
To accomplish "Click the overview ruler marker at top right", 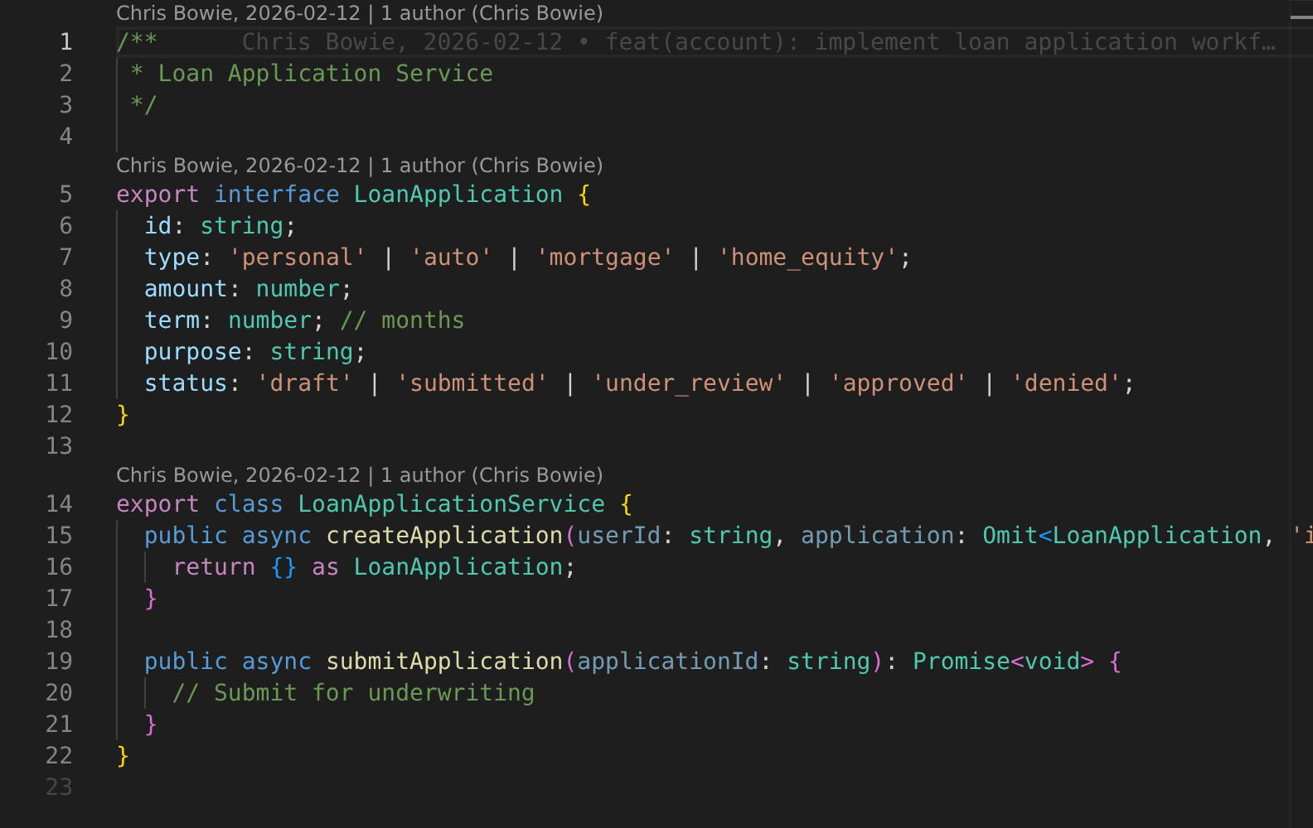I will [1301, 17].
